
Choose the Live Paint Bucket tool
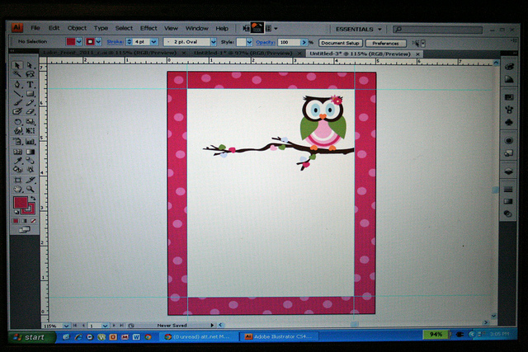pyautogui.click(x=17, y=169)
